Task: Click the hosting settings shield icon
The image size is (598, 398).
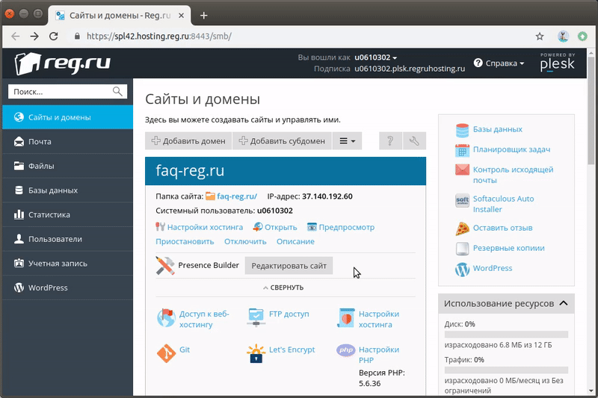Action: pos(346,318)
